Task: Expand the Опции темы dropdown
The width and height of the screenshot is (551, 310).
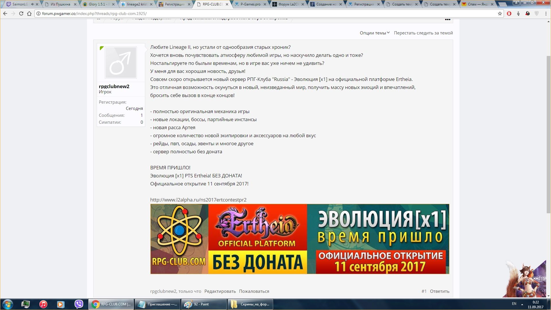Action: point(375,33)
